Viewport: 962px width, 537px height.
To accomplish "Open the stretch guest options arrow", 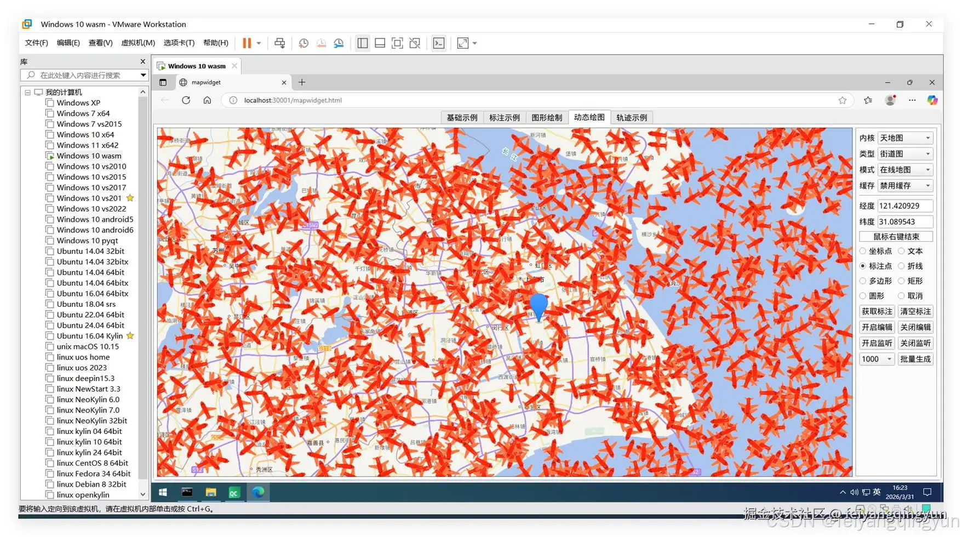I will click(474, 43).
